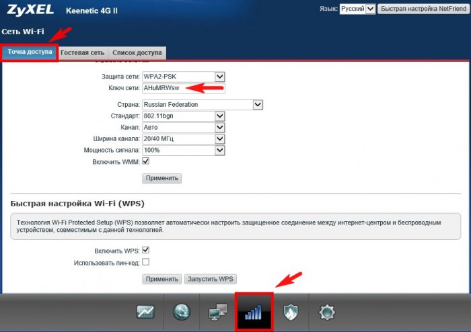Open the Страна Russian Federation dropdown
Viewport: 471px width, 332px height.
tap(203, 105)
